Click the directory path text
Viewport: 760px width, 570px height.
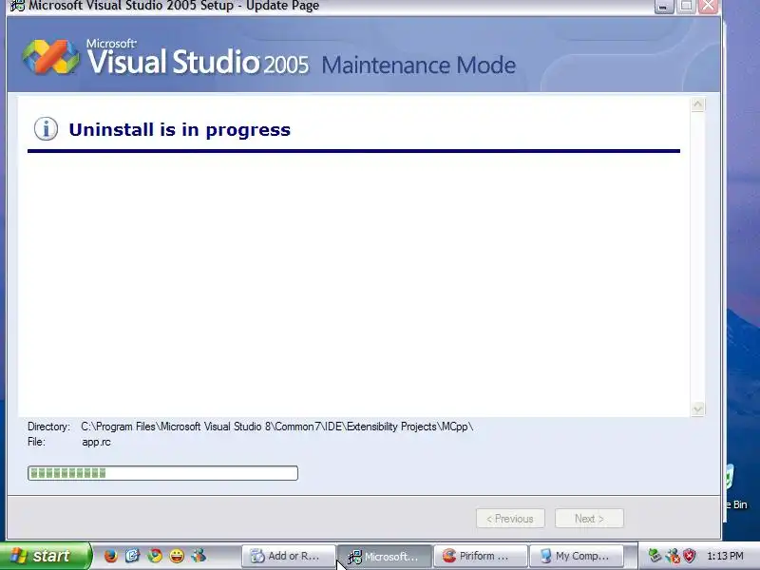click(x=277, y=427)
